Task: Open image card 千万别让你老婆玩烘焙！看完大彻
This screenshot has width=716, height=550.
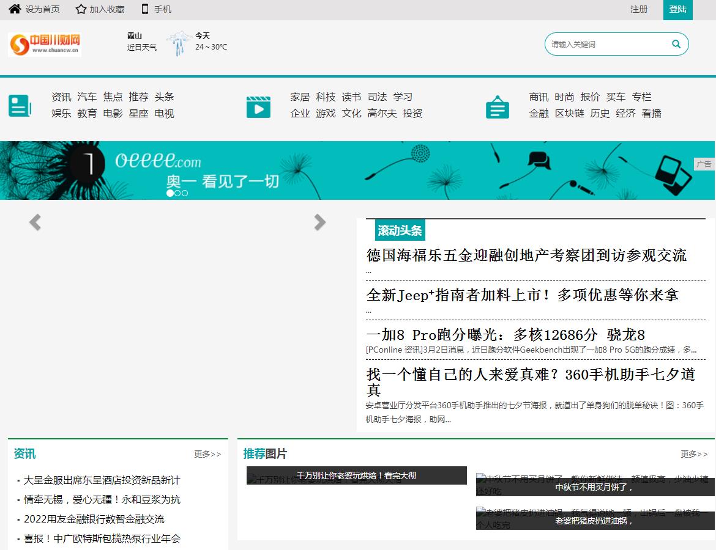Action: click(357, 475)
